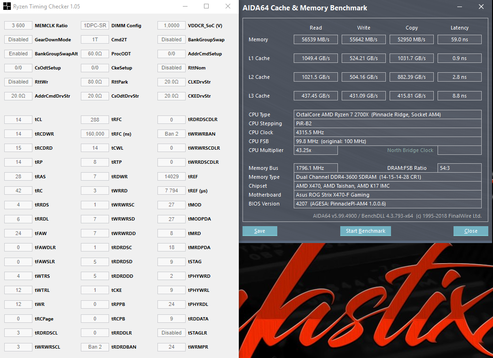Select the tFAW value 24
Screen dimensions: 493x358
[x=18, y=233]
